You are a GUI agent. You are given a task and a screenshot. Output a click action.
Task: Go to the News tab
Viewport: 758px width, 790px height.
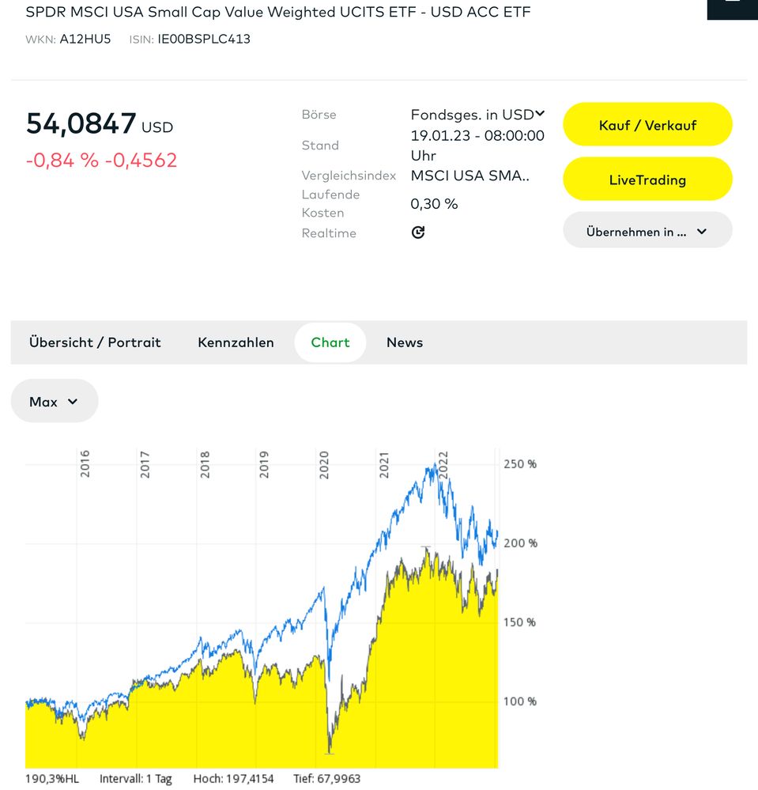pyautogui.click(x=405, y=342)
